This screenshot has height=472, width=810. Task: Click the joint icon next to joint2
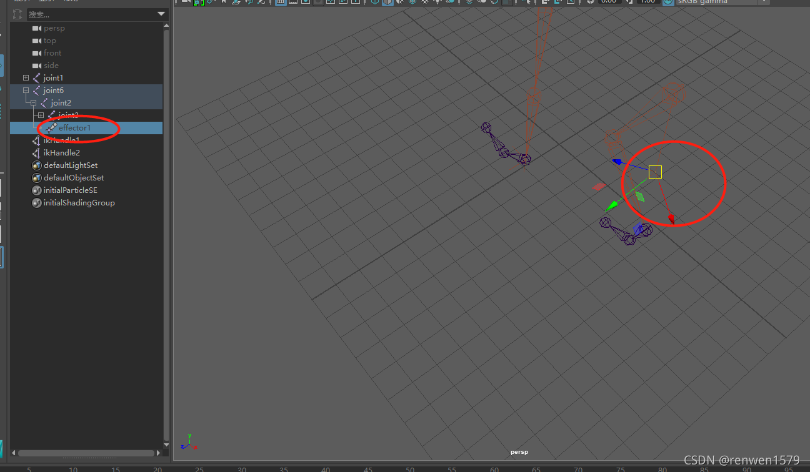click(x=44, y=103)
